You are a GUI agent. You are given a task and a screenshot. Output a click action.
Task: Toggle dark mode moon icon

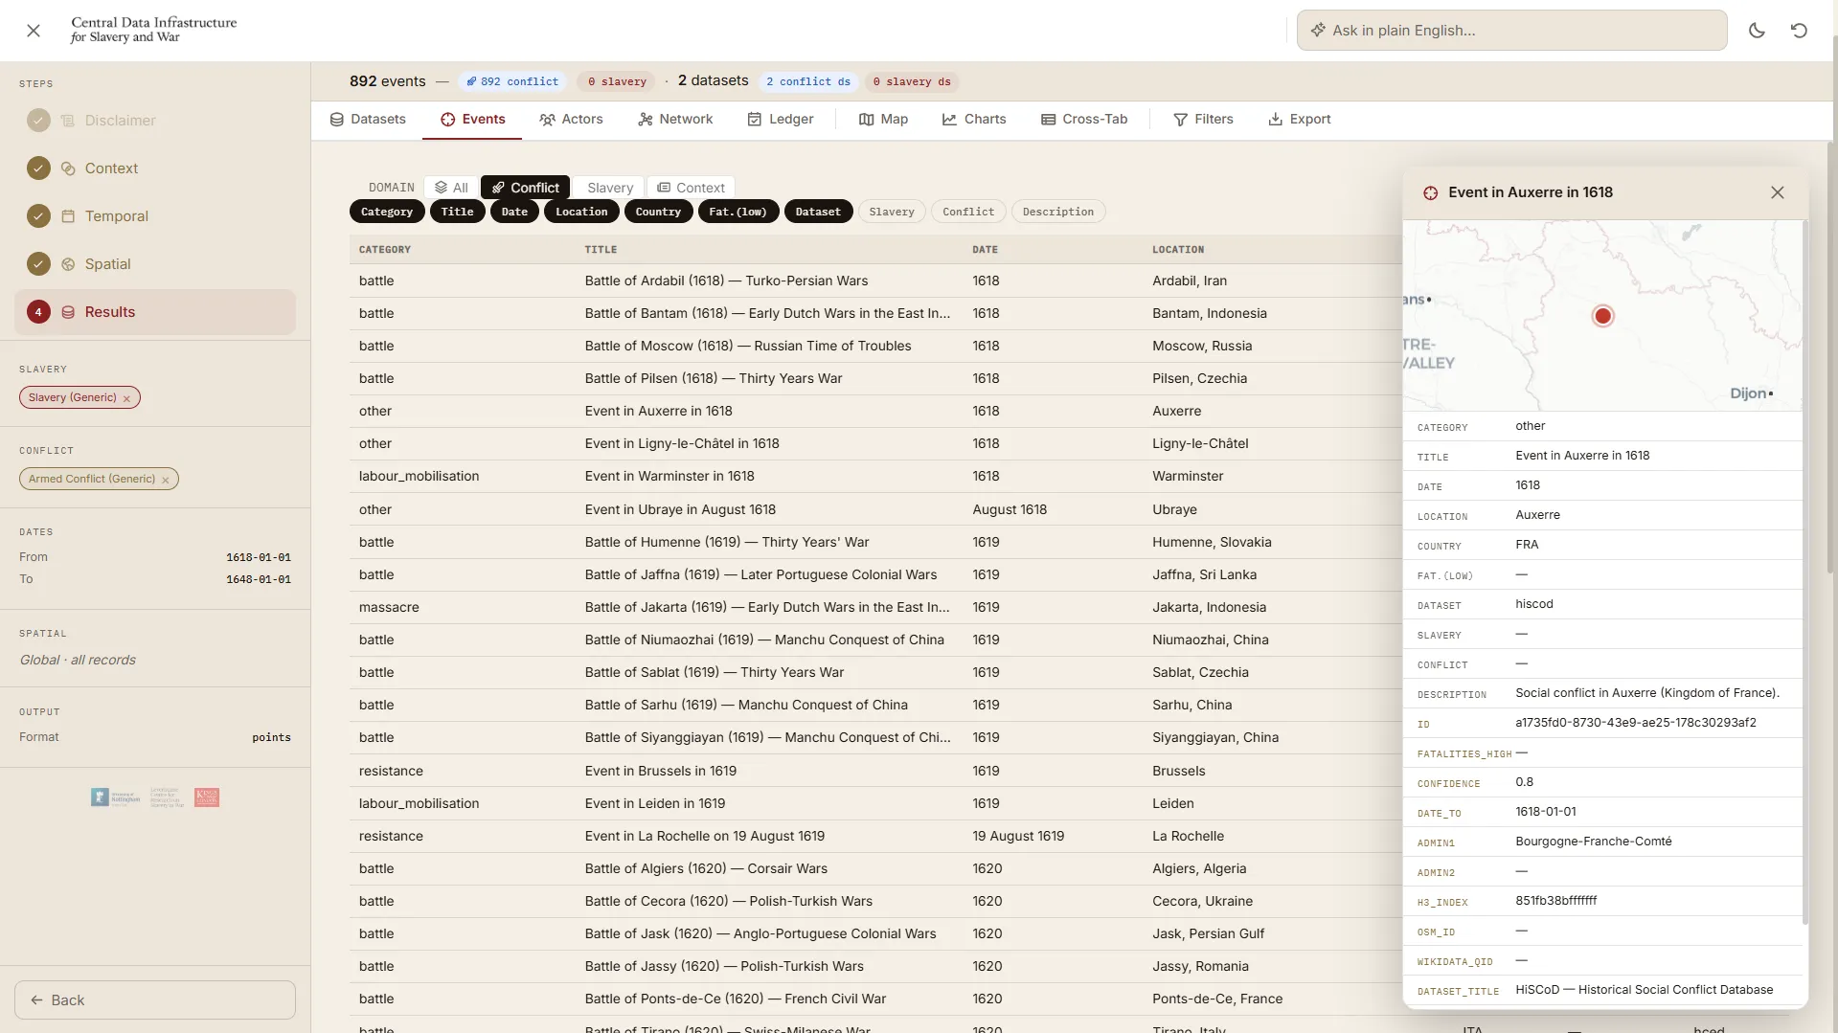1757,31
